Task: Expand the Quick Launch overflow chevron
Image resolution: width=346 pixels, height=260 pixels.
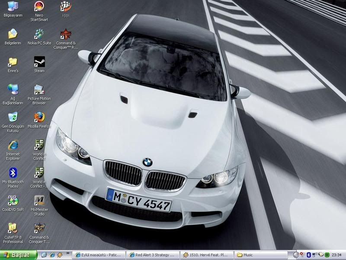Action: click(68, 253)
